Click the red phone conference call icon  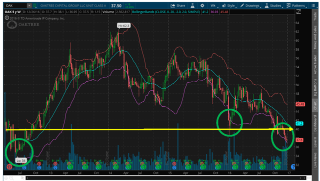tap(9, 167)
